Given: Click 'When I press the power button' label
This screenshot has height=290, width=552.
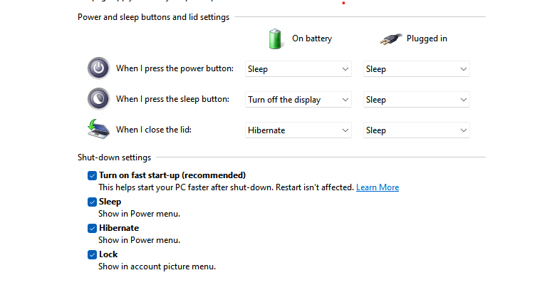Looking at the screenshot, I should [175, 68].
